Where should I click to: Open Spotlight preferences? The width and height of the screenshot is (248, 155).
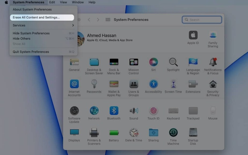coord(173,65)
